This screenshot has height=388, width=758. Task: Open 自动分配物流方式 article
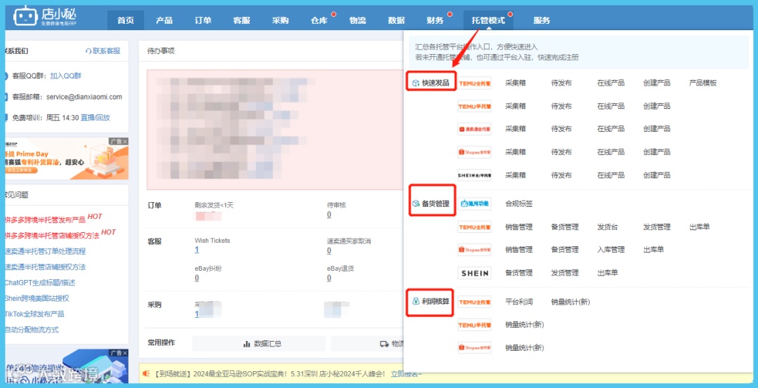click(32, 330)
